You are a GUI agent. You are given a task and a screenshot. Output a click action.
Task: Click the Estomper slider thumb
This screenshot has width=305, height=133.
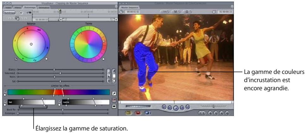pyautogui.click(x=18, y=113)
